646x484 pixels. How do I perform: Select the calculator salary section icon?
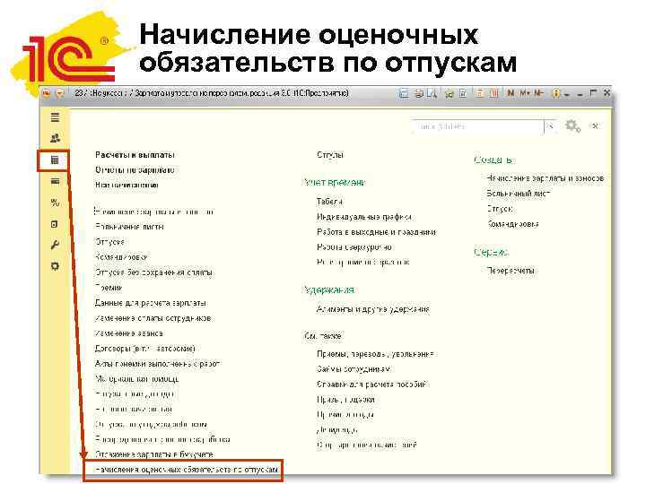[x=55, y=160]
